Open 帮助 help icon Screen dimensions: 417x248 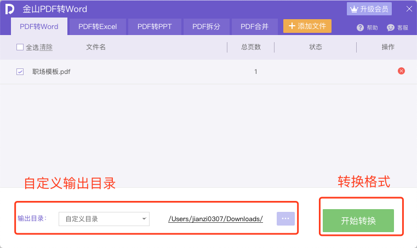(367, 27)
